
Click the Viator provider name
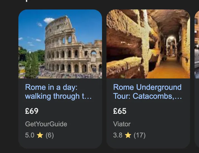[x=122, y=124]
